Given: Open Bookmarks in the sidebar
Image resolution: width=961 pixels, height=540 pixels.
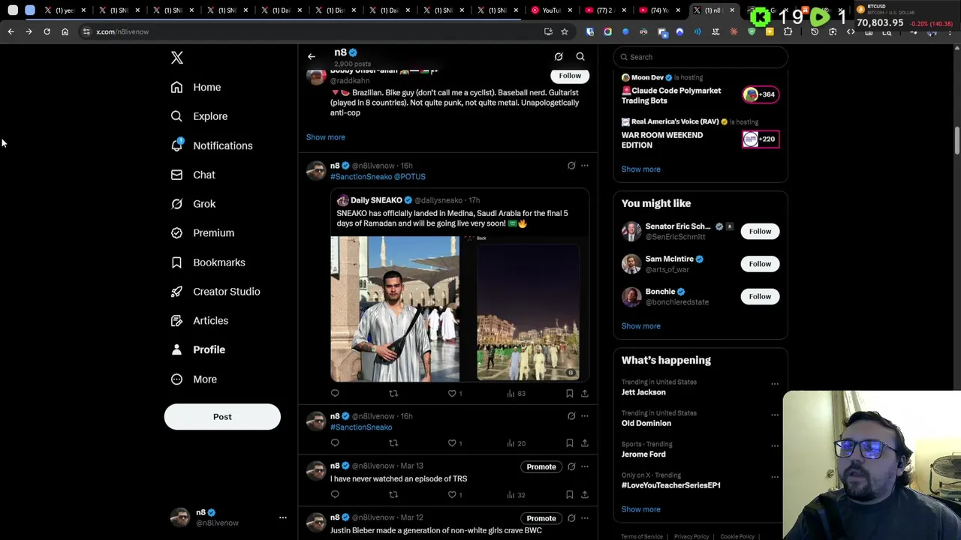Looking at the screenshot, I should tap(208, 262).
